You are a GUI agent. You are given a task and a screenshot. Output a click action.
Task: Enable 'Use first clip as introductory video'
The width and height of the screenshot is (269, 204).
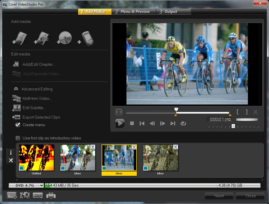click(x=17, y=138)
